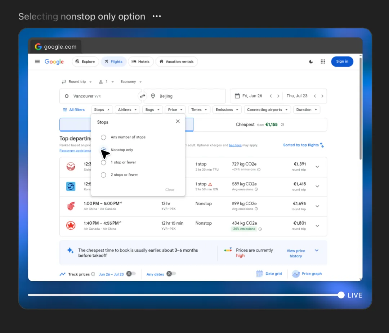The height and width of the screenshot is (333, 389).
Task: Open the Price graph icon
Action: coord(296,274)
